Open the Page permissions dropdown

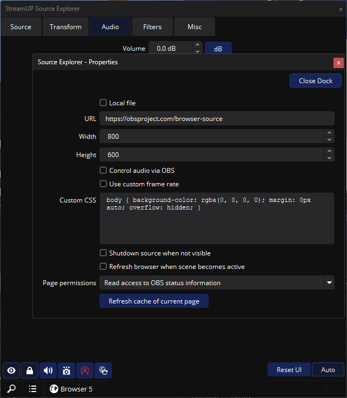217,282
